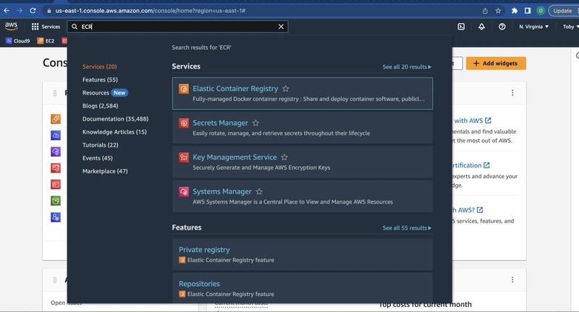
Task: Open the browser side panel icon
Action: coord(528,11)
